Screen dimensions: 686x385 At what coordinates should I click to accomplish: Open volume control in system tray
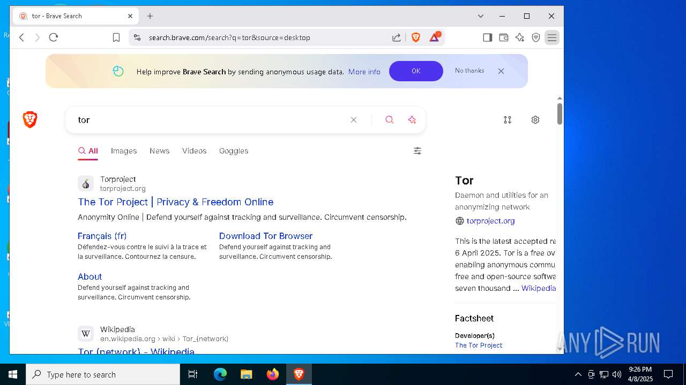(617, 374)
